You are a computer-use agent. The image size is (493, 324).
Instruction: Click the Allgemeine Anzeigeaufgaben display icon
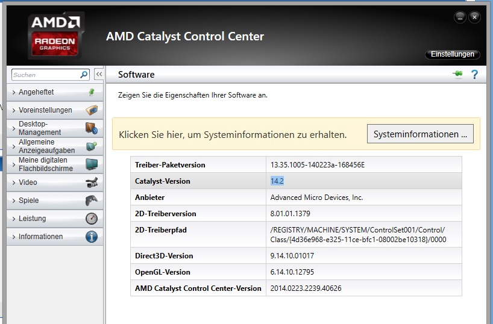tap(92, 146)
